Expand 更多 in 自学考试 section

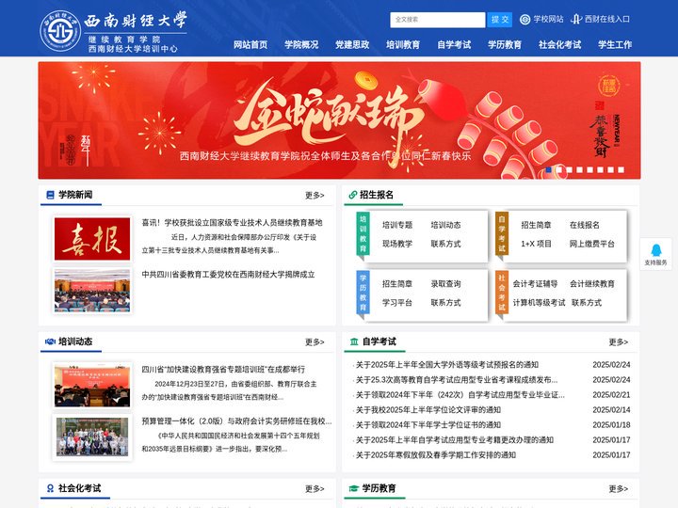[x=619, y=342]
